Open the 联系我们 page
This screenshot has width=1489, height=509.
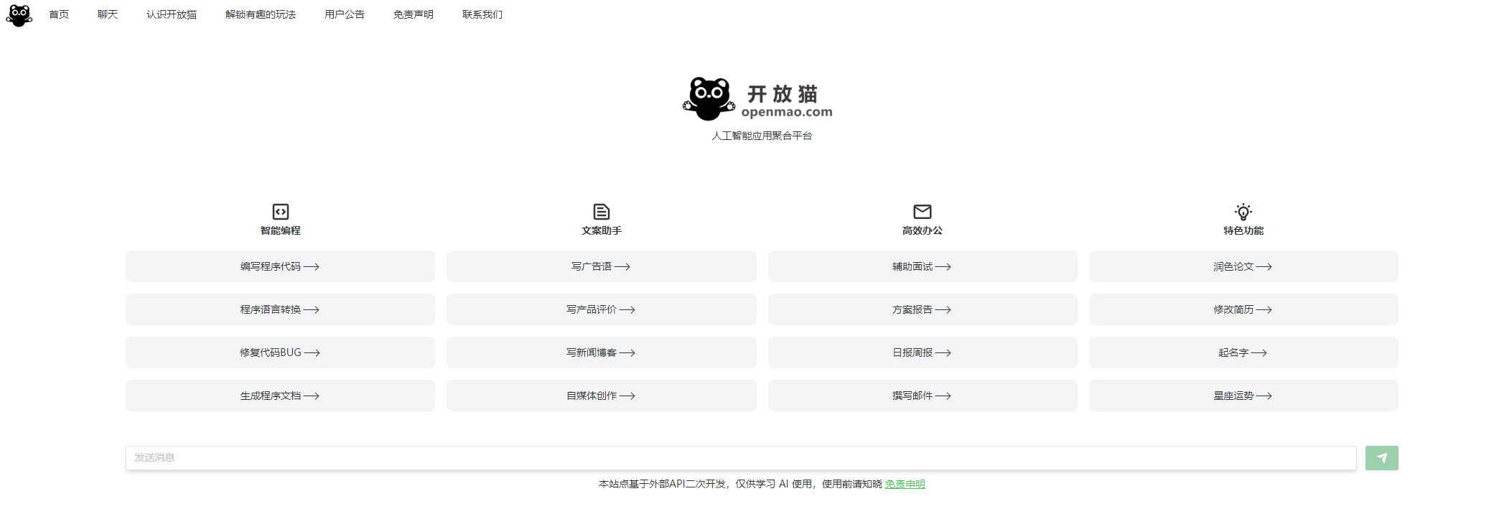[482, 14]
